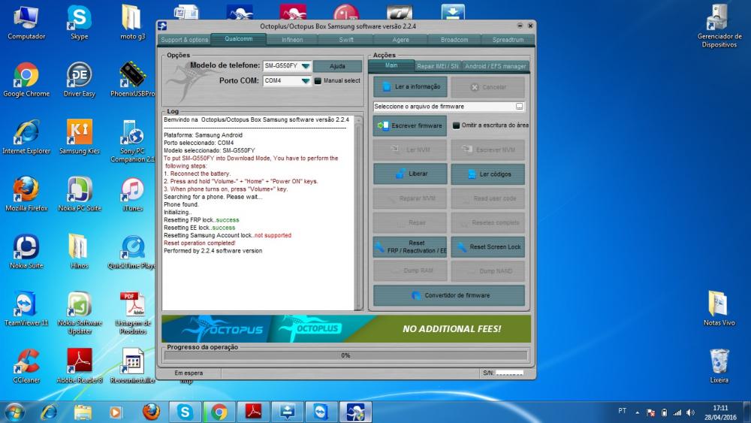
Task: Switch to the Infineon tab
Action: click(x=292, y=40)
